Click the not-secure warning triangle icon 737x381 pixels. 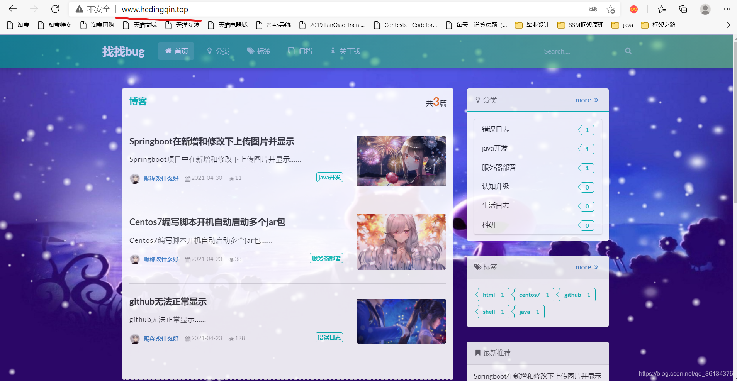tap(79, 9)
